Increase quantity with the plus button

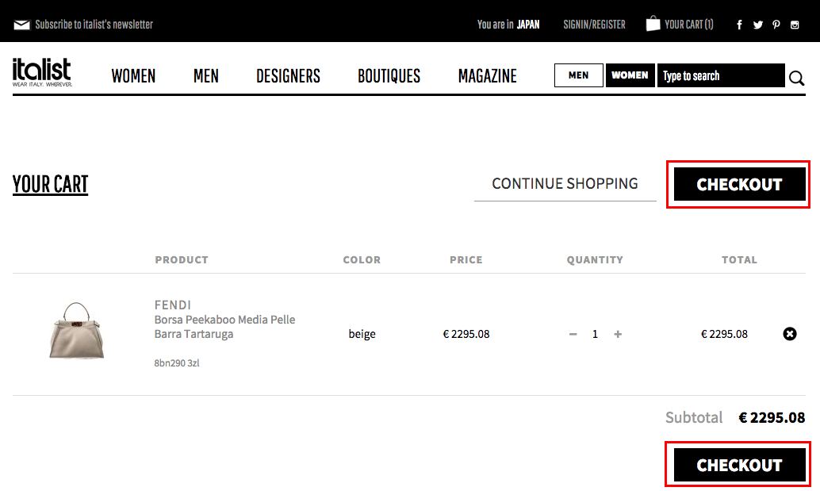coord(618,334)
